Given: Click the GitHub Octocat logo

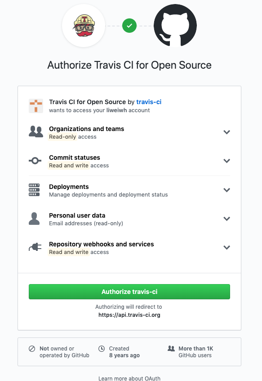Looking at the screenshot, I should coord(175,26).
